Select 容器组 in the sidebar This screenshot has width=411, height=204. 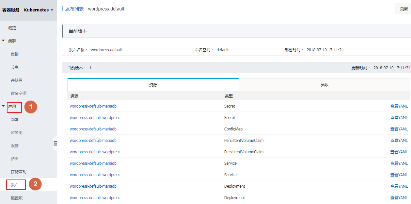17,133
